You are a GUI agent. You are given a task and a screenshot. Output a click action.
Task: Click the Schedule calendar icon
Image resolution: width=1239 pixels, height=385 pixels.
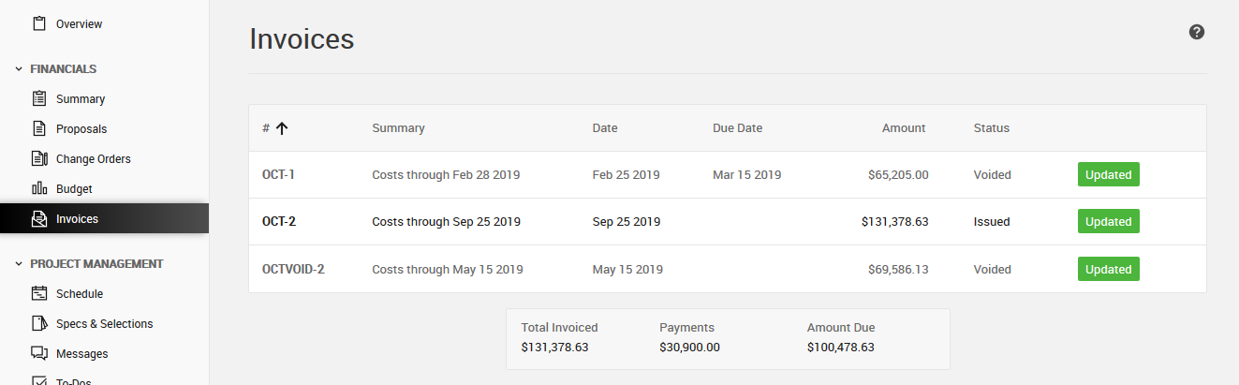39,293
